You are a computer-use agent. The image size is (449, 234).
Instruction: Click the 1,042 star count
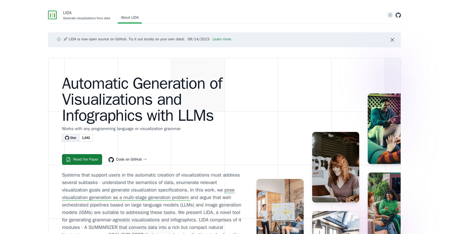click(86, 138)
